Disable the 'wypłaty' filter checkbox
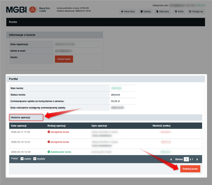 pyautogui.click(x=35, y=159)
